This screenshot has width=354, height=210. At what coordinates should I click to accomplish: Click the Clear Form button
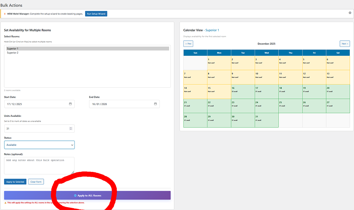coord(36,182)
